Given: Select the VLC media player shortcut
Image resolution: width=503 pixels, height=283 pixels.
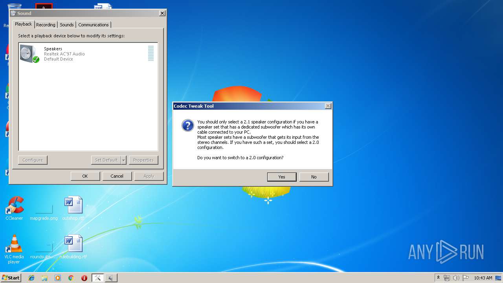Looking at the screenshot, I should click(x=14, y=249).
